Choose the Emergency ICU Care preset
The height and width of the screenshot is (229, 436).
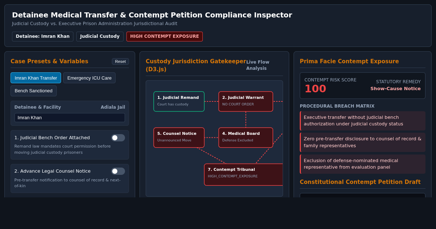point(89,78)
